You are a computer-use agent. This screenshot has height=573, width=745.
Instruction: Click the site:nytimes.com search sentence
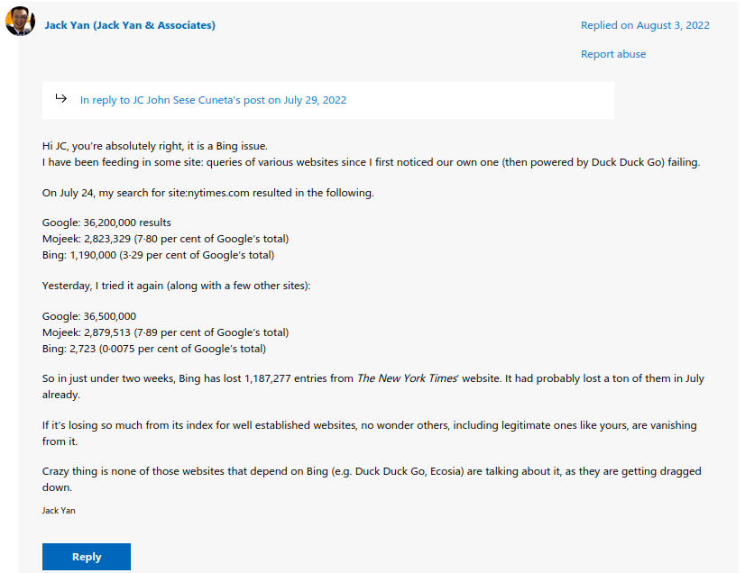[x=207, y=193]
